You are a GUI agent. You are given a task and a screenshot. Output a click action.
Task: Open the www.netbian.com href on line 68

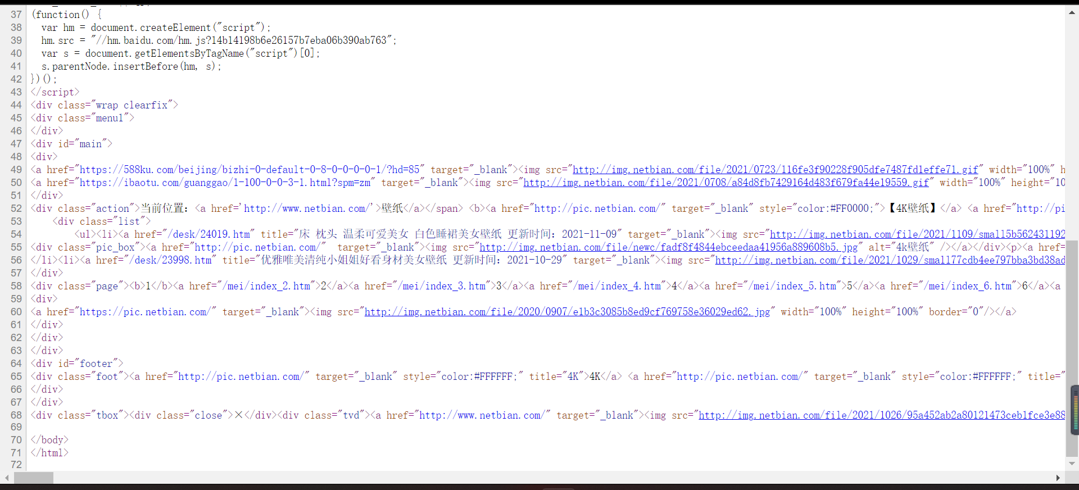pos(482,415)
